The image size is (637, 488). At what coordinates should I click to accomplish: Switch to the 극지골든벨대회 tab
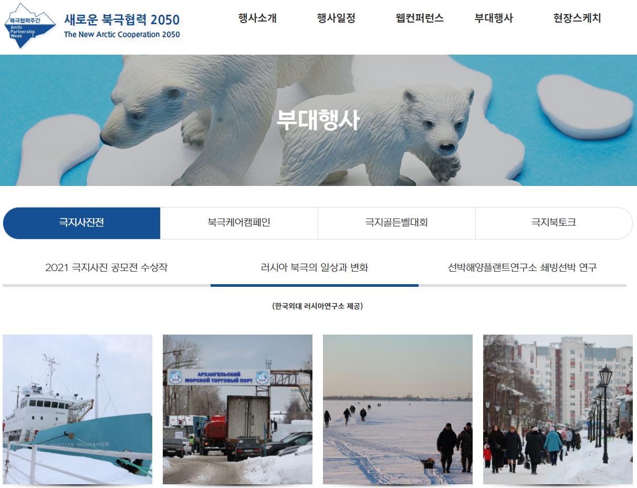396,223
